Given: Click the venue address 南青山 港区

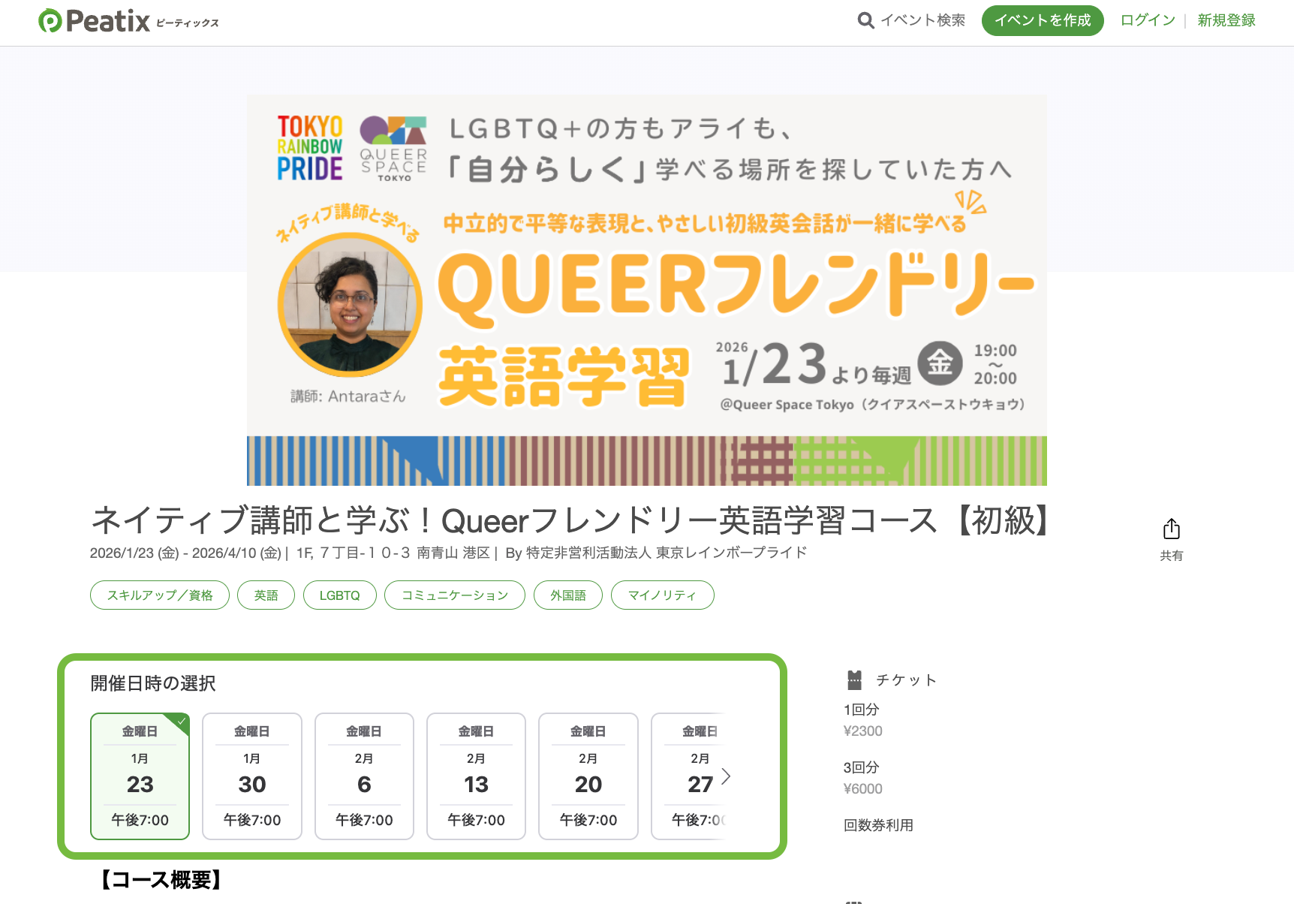Looking at the screenshot, I should (x=453, y=553).
